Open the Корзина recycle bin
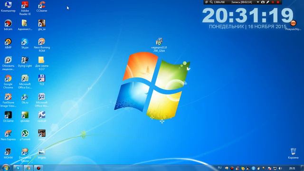Image resolution: width=304 pixels, height=171 pixels. [x=293, y=153]
